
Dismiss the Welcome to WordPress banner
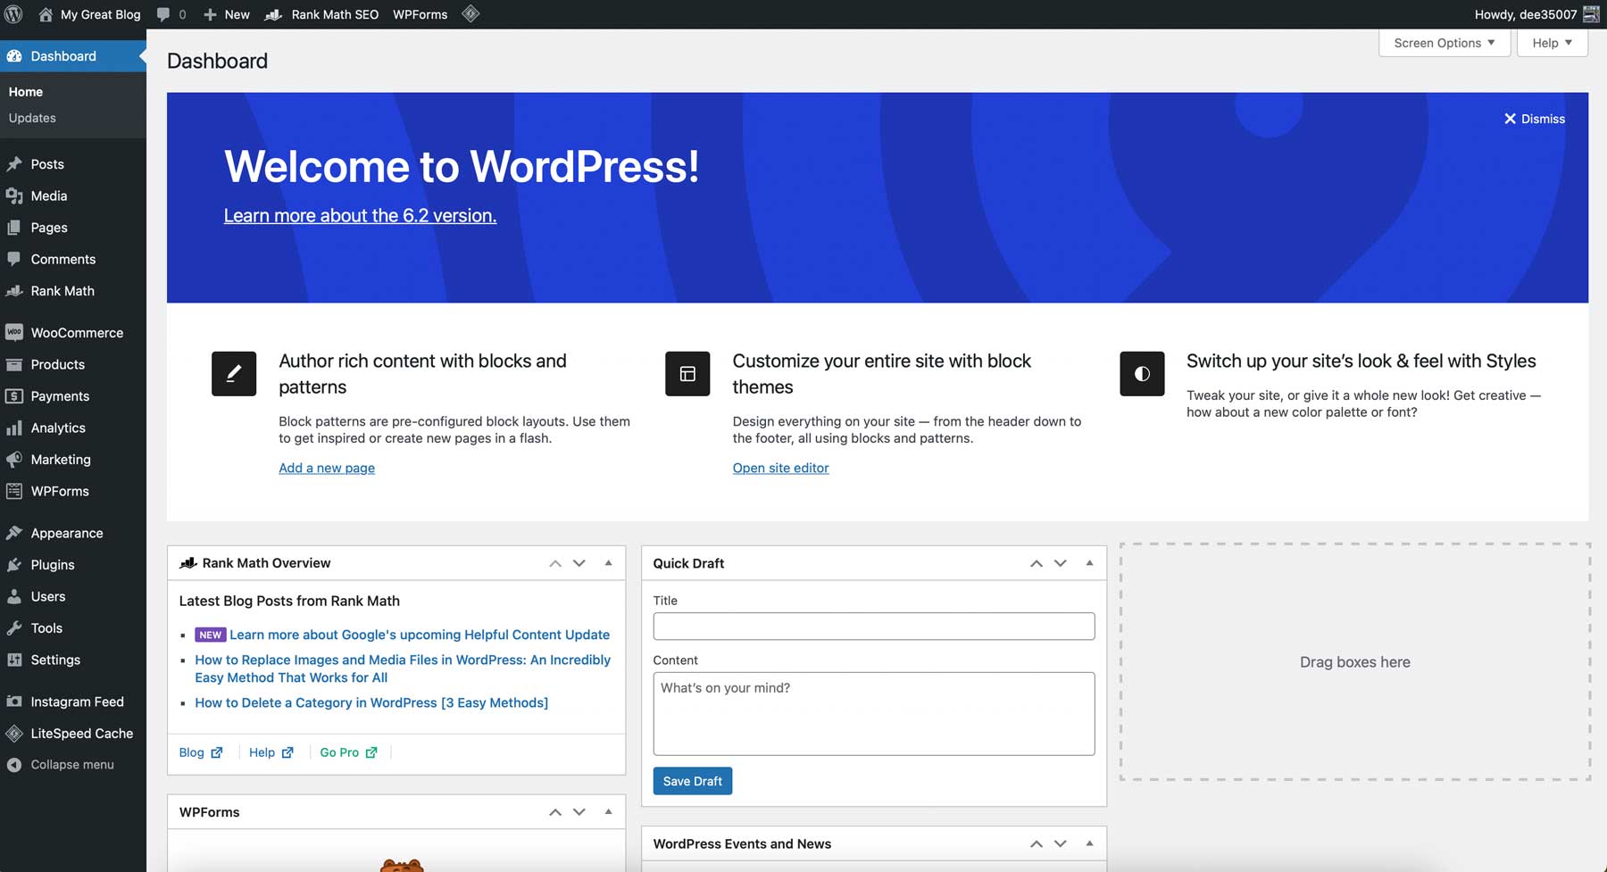(1534, 118)
